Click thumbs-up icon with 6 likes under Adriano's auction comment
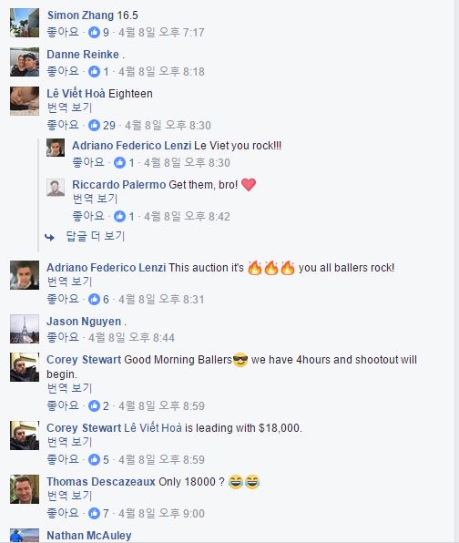 [x=94, y=299]
